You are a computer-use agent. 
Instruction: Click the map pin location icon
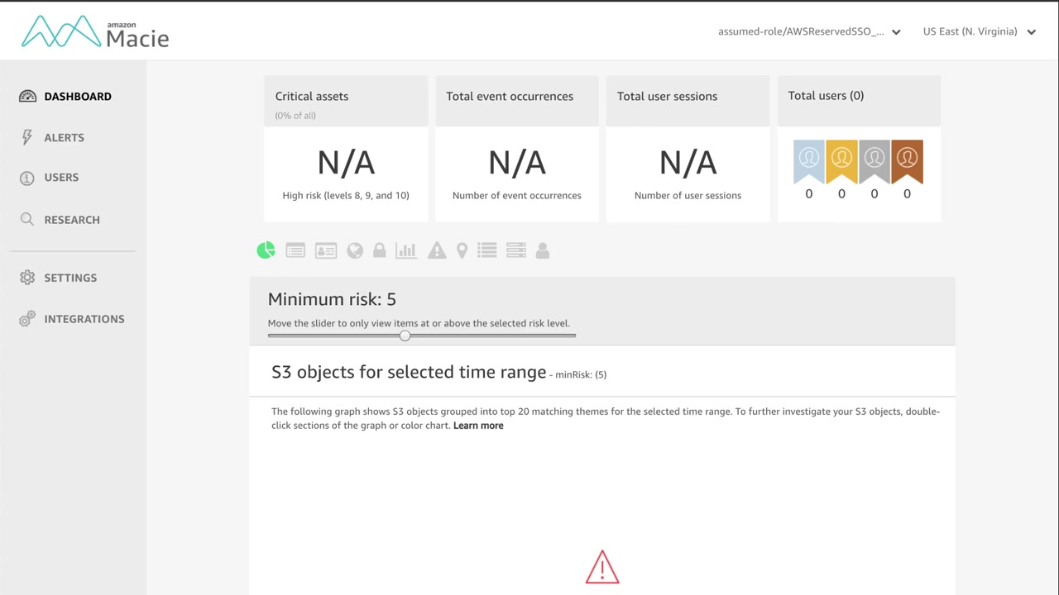click(x=462, y=250)
